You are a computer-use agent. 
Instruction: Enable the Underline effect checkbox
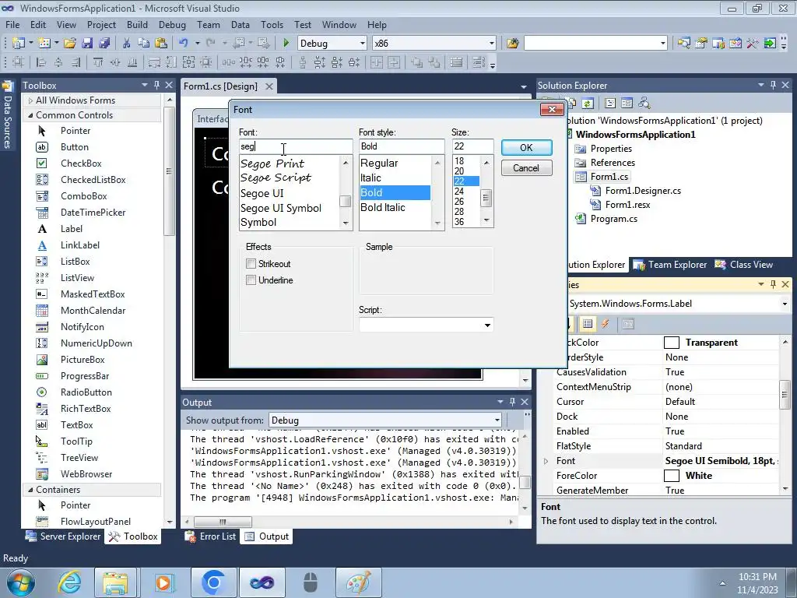click(251, 280)
